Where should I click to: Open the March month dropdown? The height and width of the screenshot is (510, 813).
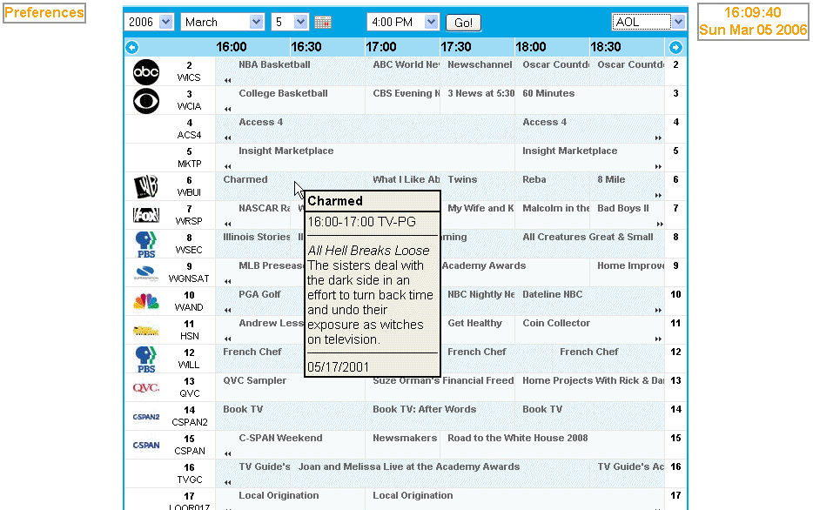pos(222,22)
